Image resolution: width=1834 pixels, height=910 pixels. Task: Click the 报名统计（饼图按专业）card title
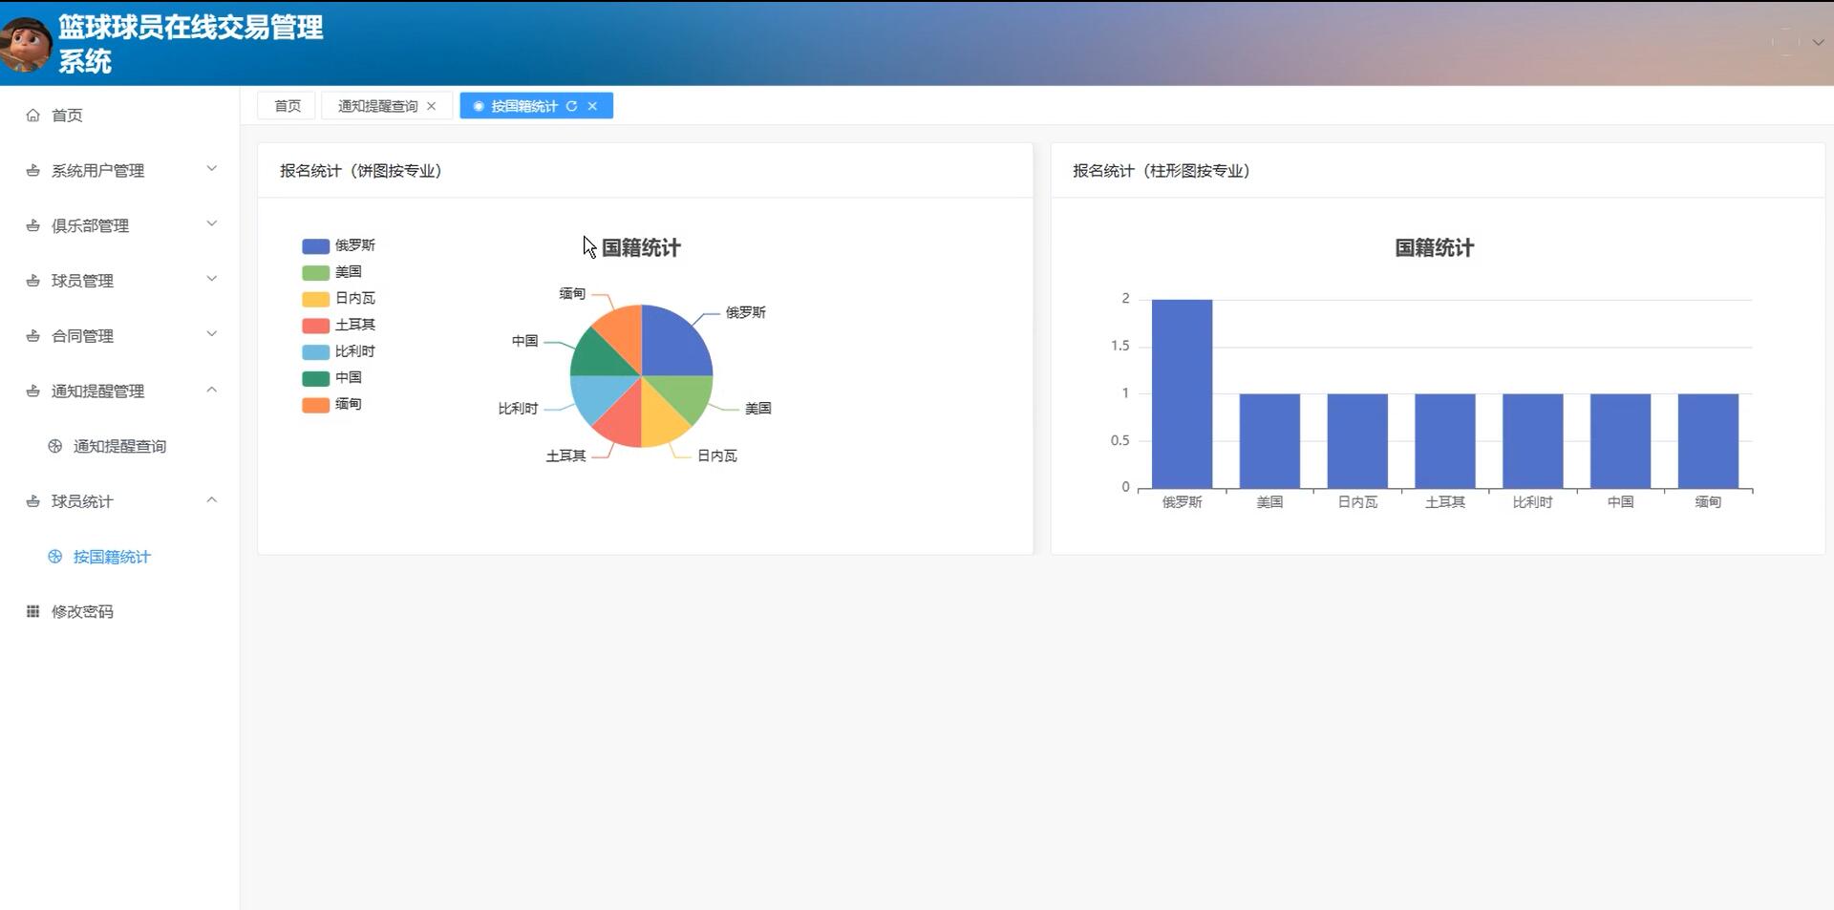(x=361, y=171)
